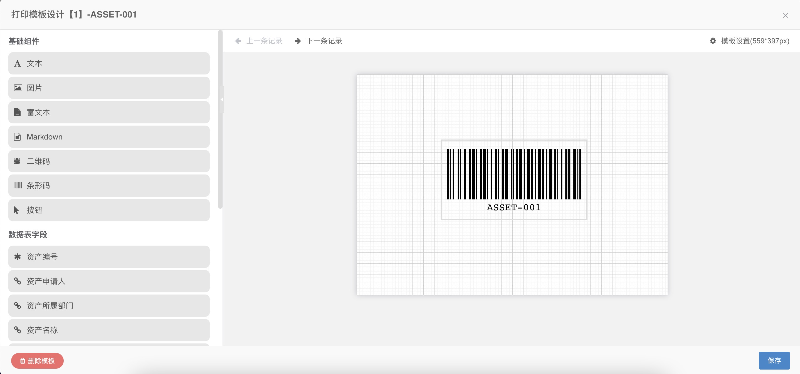Image resolution: width=800 pixels, height=374 pixels.
Task: Click the gear icon for template settings
Action: (x=713, y=41)
